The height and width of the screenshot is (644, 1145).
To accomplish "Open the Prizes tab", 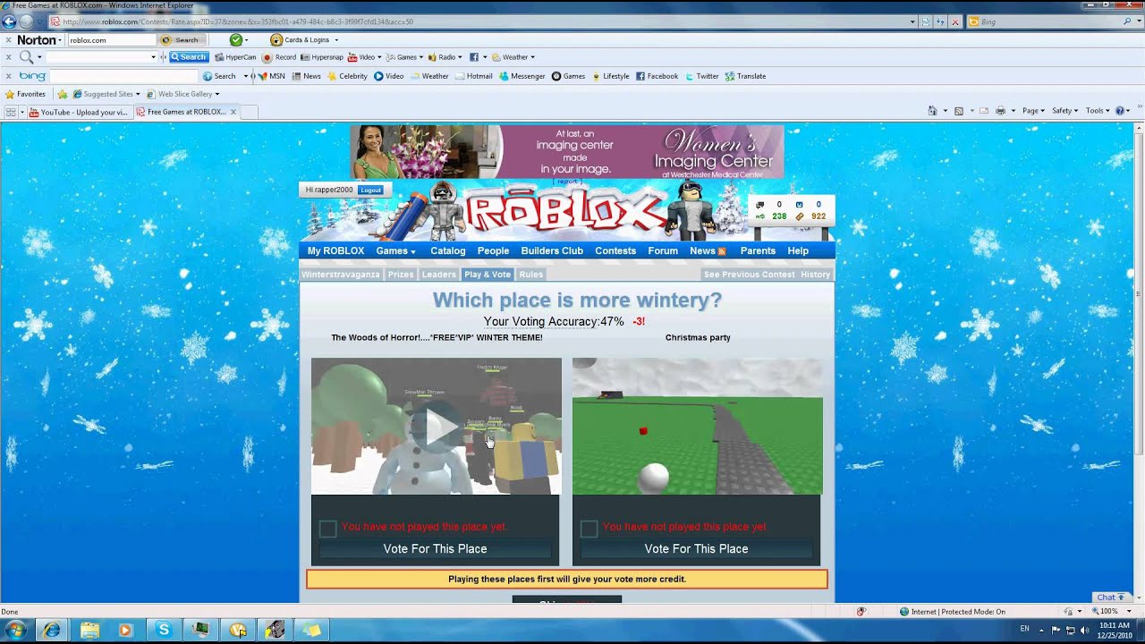I will point(401,275).
